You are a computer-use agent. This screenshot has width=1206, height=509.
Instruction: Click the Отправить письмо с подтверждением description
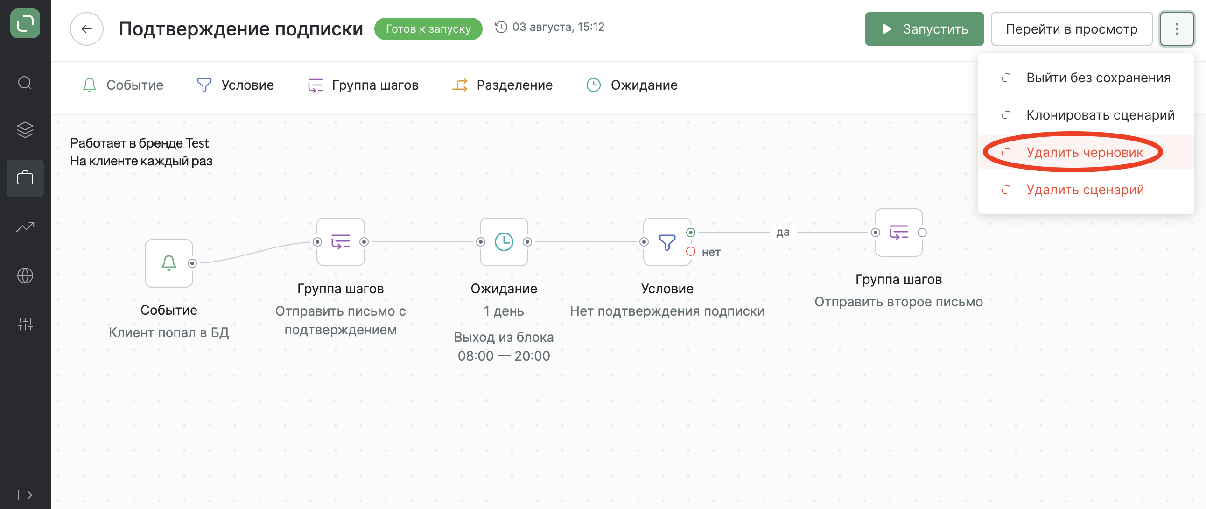coord(340,320)
